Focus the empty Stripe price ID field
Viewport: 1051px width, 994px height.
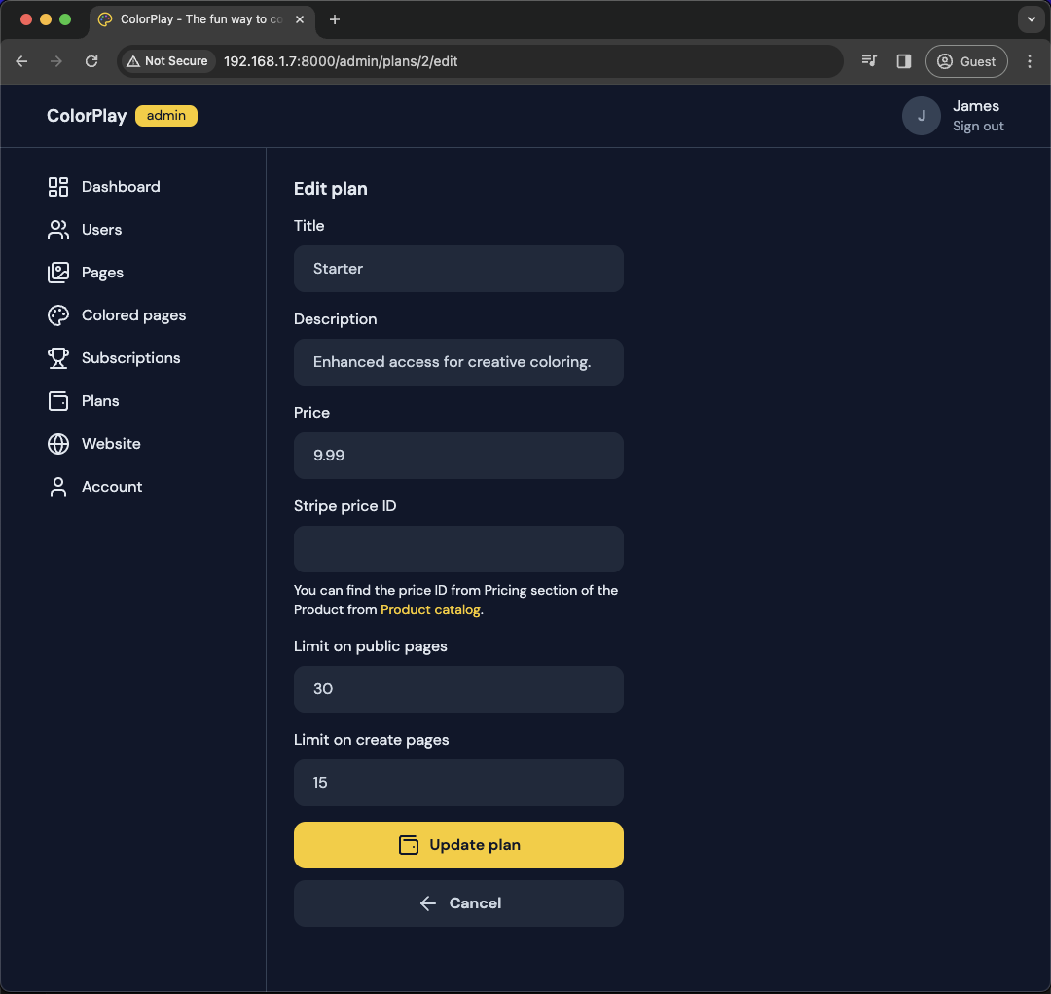click(x=458, y=549)
